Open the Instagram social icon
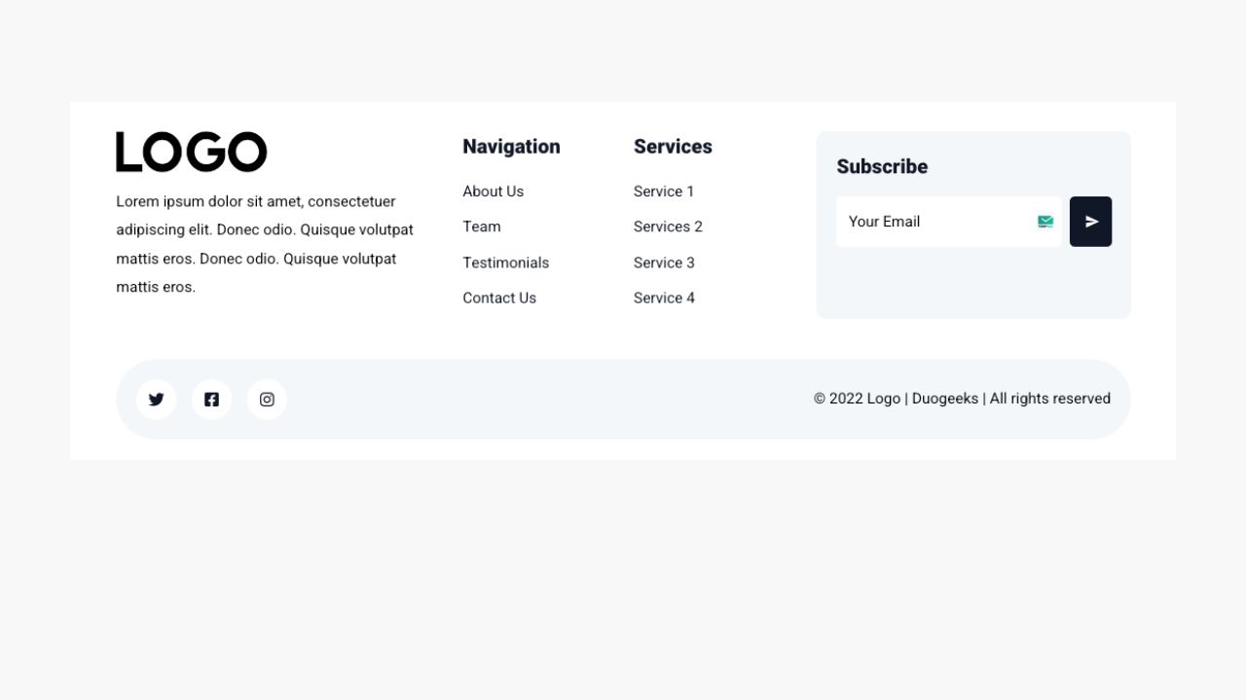Image resolution: width=1246 pixels, height=700 pixels. [x=267, y=400]
